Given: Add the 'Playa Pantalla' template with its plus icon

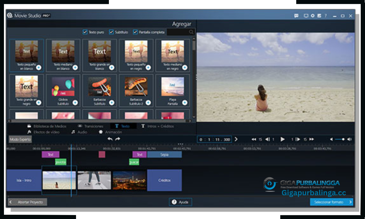Looking at the screenshot, I should [x=185, y=103].
